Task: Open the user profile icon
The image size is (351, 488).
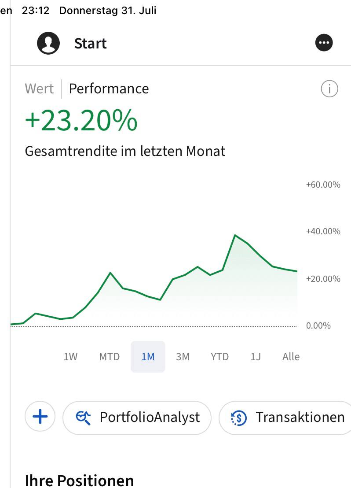Action: [48, 43]
